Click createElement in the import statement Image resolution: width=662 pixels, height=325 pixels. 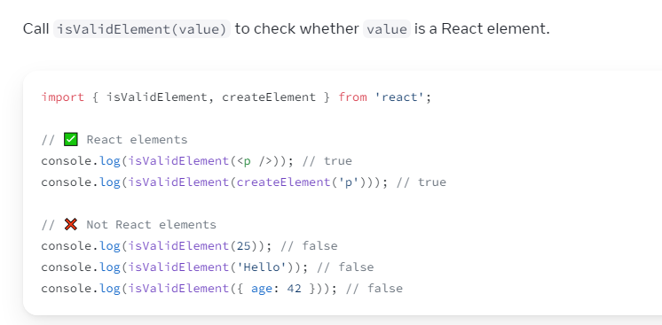click(269, 97)
